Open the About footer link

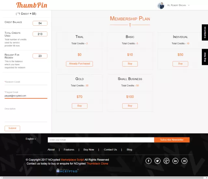tap(51, 149)
